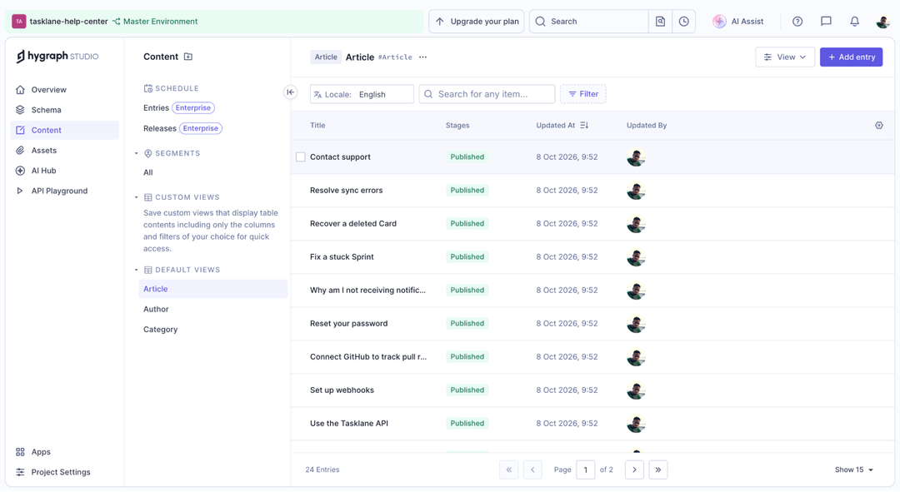Click the Search for any item field
The width and height of the screenshot is (900, 492).
pyautogui.click(x=487, y=94)
